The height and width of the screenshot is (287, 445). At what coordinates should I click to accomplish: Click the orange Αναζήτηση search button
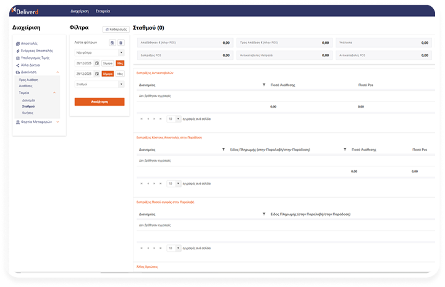pyautogui.click(x=99, y=101)
